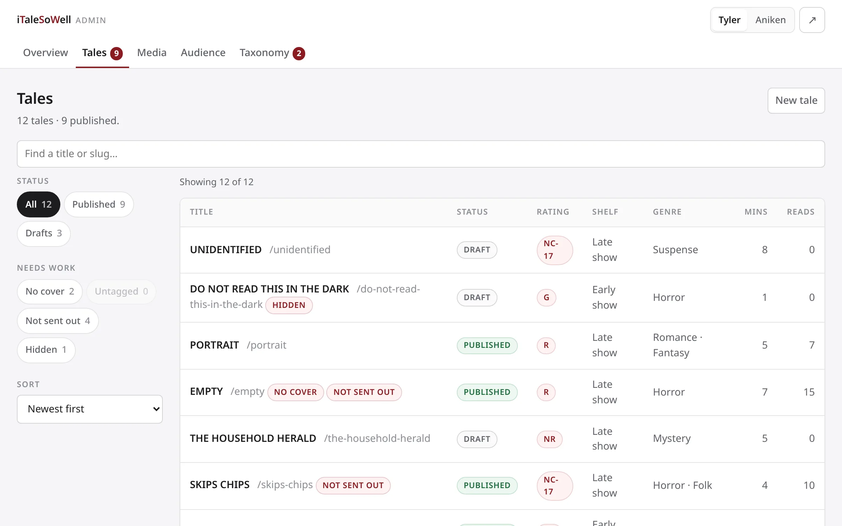Click the NR rating badge for Household Herald
Screen dimensions: 842x526
pos(549,439)
